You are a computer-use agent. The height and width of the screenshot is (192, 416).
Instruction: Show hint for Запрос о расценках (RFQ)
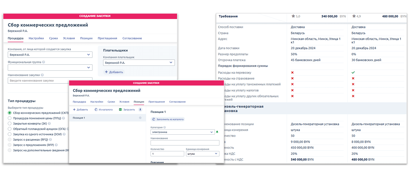pyautogui.click(x=50, y=140)
